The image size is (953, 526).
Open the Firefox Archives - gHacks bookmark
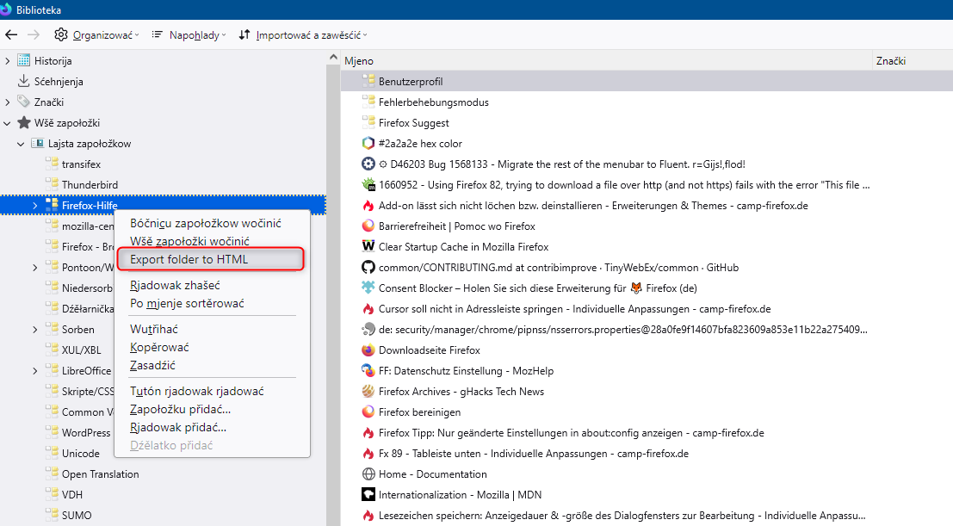(461, 392)
